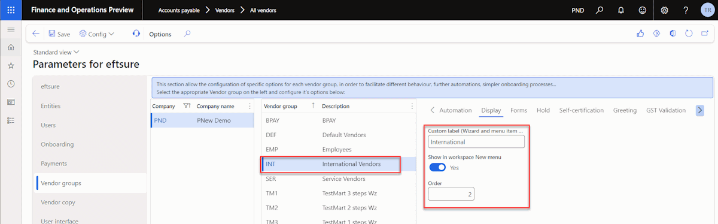The width and height of the screenshot is (718, 224).
Task: Go to All vendors breadcrumb
Action: [263, 10]
